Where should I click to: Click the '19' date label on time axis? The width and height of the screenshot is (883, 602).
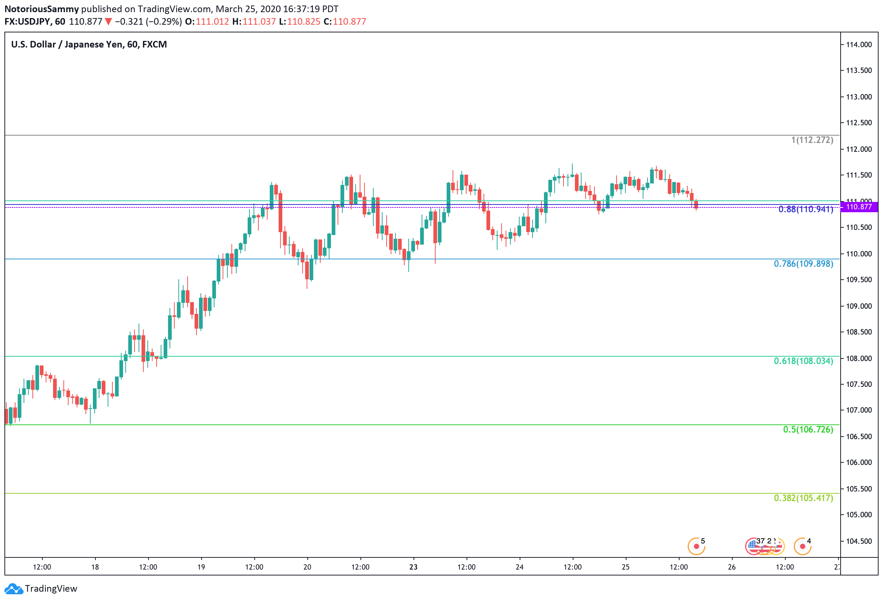(x=201, y=567)
